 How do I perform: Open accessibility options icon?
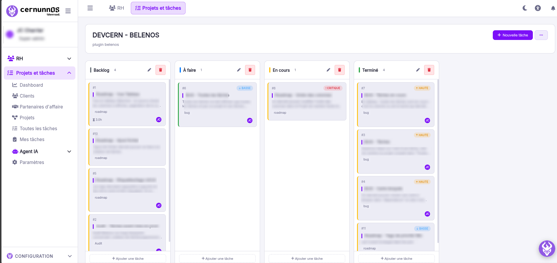(x=538, y=8)
